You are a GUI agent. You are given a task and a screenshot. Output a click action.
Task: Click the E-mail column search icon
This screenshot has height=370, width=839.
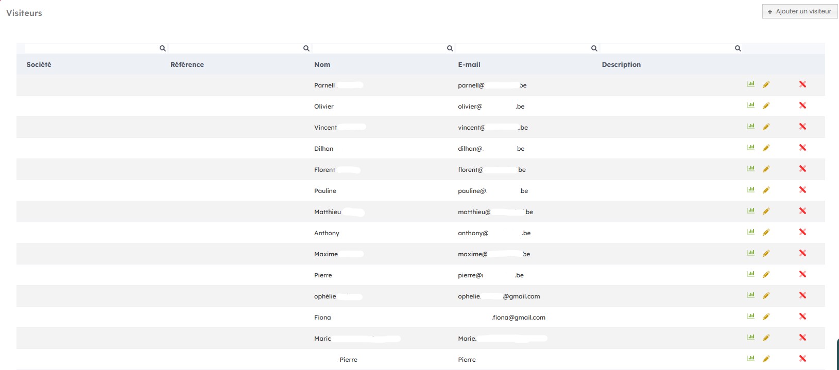pos(594,48)
